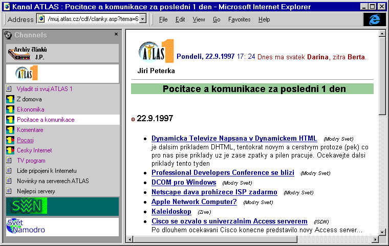
Task: Click into the Address URL field
Action: pyautogui.click(x=93, y=19)
